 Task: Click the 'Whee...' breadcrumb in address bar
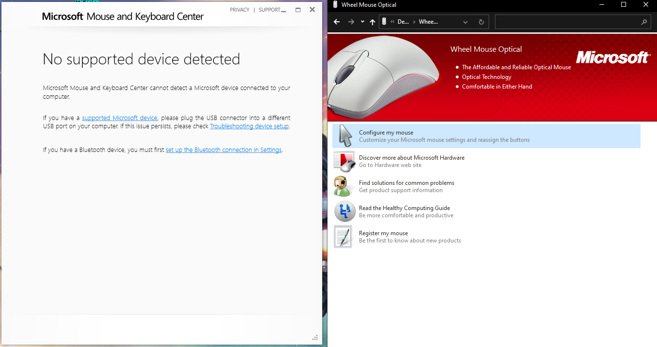(428, 22)
